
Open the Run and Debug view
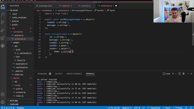[x=3, y=30]
